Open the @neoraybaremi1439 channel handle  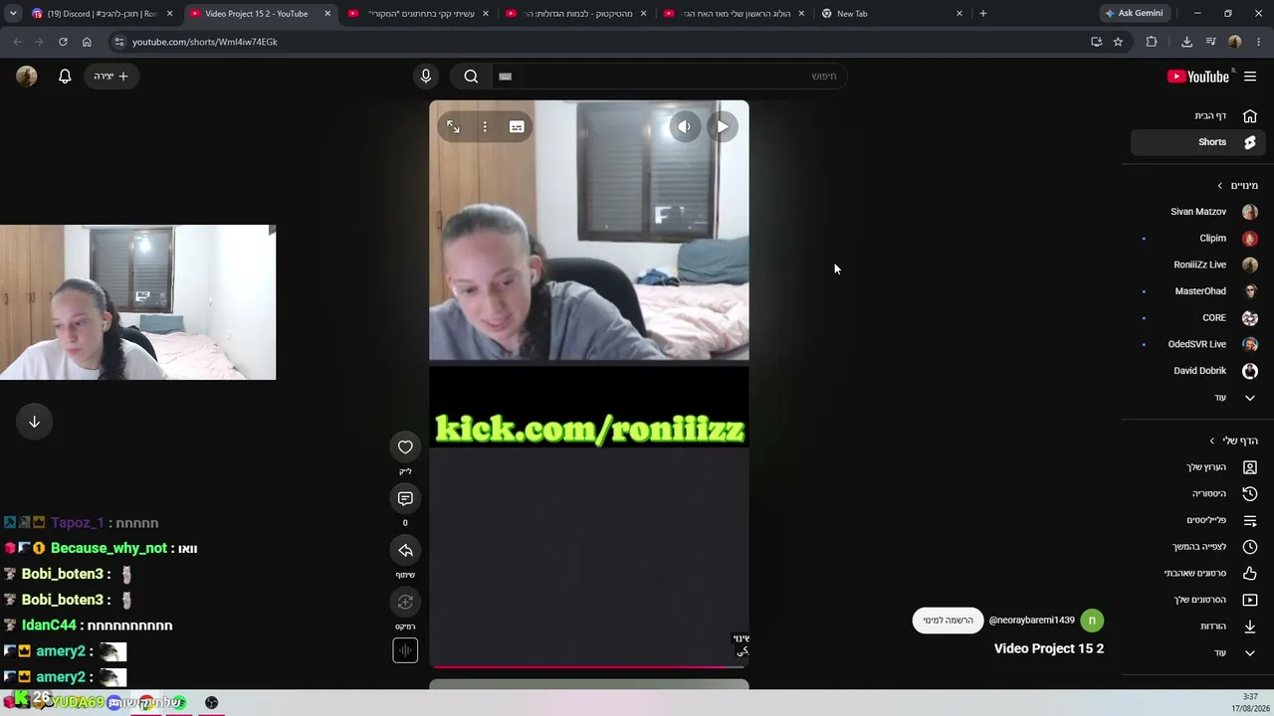(x=1031, y=621)
